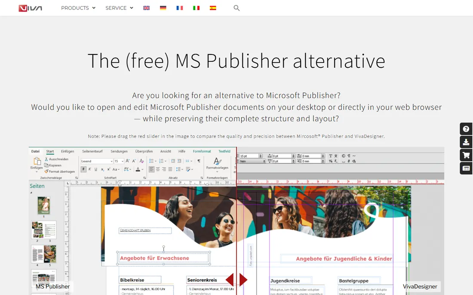This screenshot has width=473, height=295.
Task: Open the help question mark side button
Action: (466, 129)
